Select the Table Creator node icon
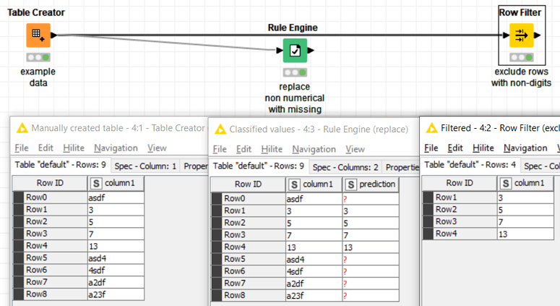 click(38, 35)
